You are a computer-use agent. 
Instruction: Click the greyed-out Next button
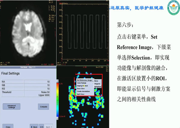tap(49, 126)
